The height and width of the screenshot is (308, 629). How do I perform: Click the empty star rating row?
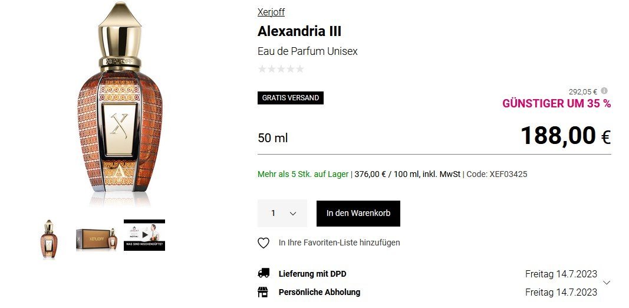pos(281,69)
